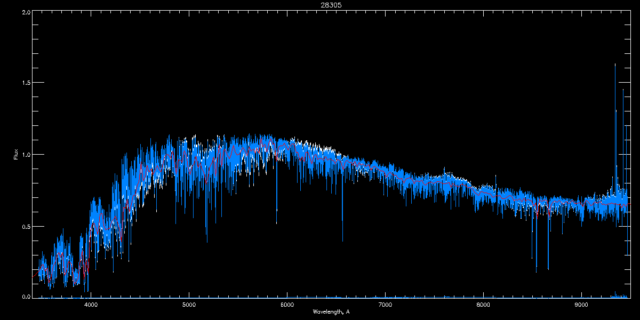Click the deep absorption line near 6560
The image size is (640, 320).
point(342,235)
